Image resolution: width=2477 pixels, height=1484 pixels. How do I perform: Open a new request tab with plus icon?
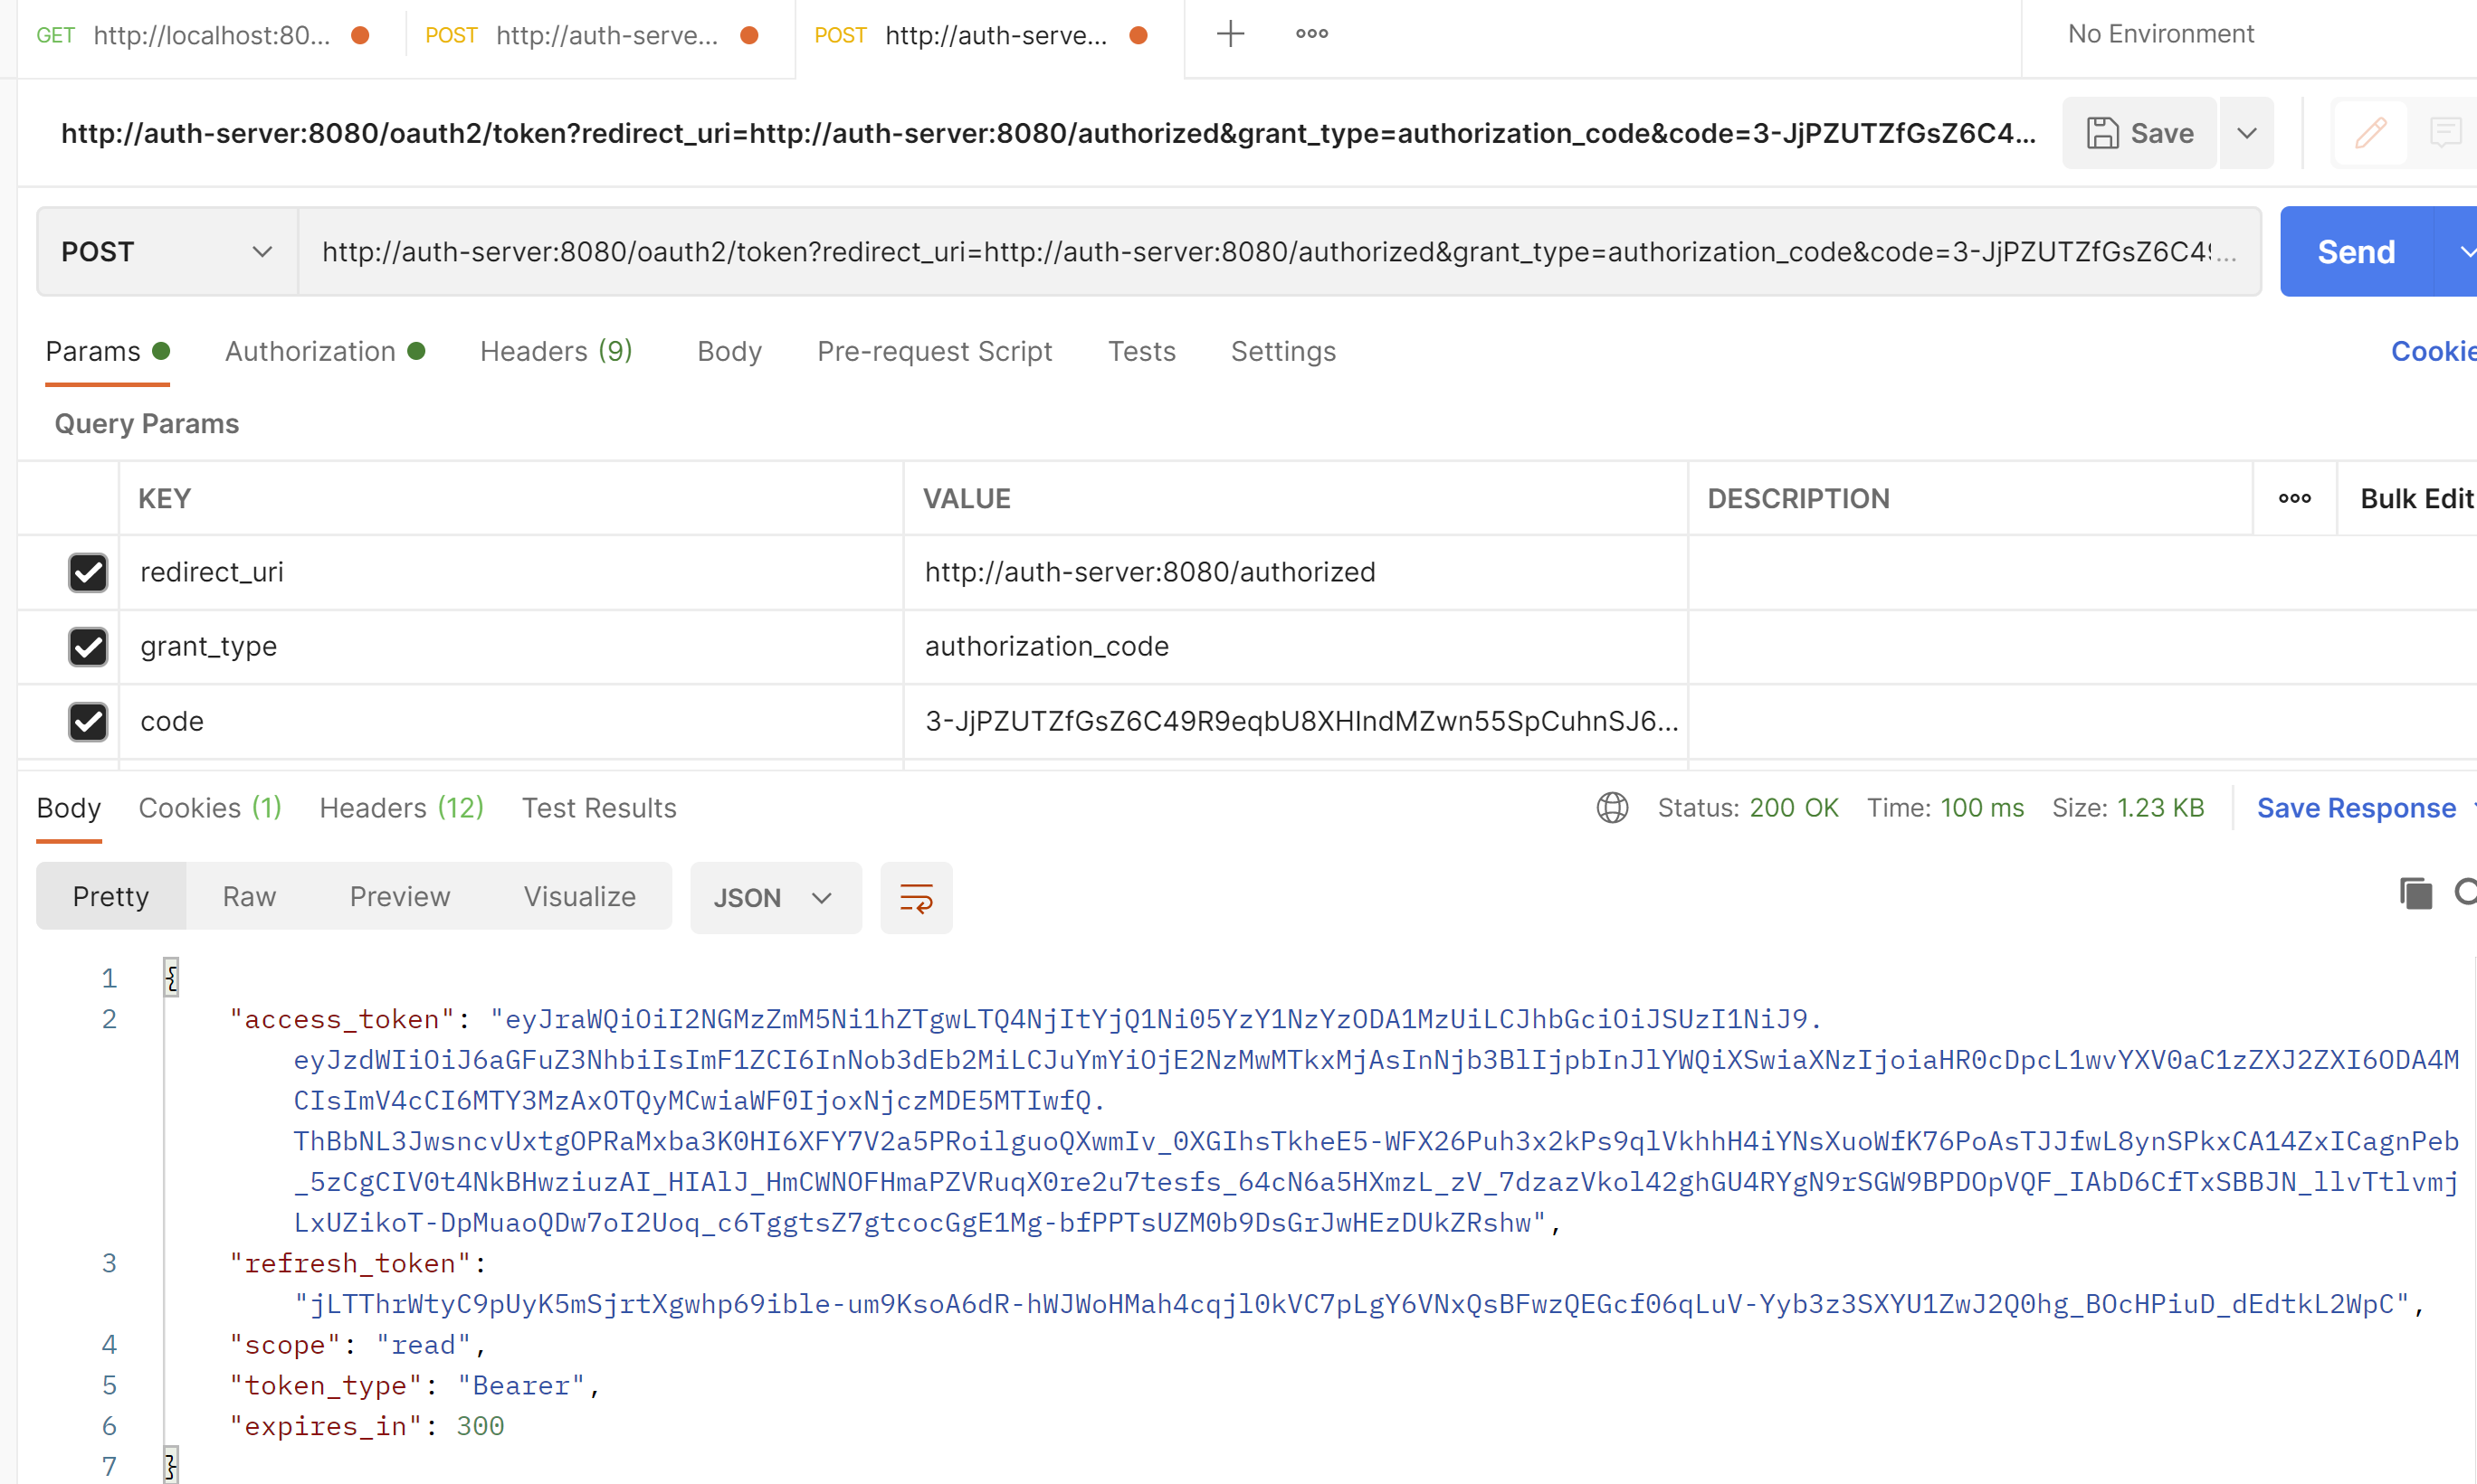pos(1230,34)
